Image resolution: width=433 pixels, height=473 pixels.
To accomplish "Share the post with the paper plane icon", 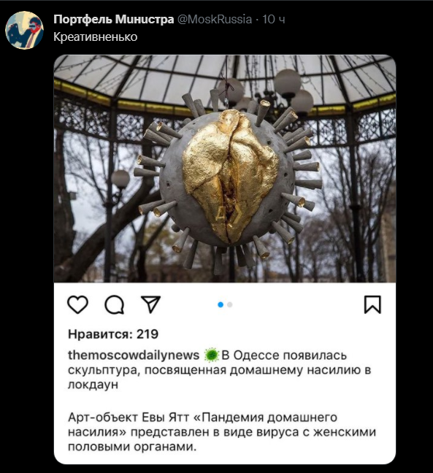I will point(150,304).
